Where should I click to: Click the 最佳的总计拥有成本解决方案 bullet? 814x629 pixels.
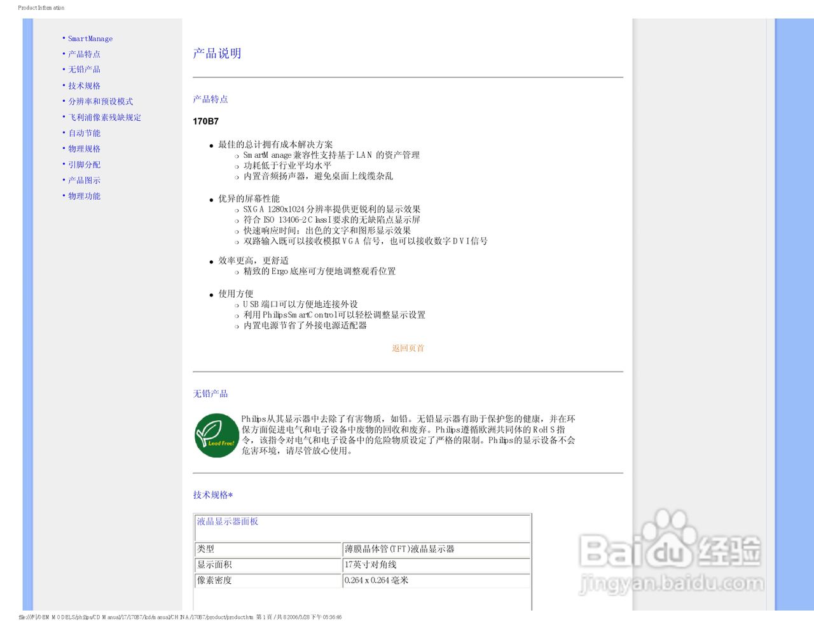(275, 145)
